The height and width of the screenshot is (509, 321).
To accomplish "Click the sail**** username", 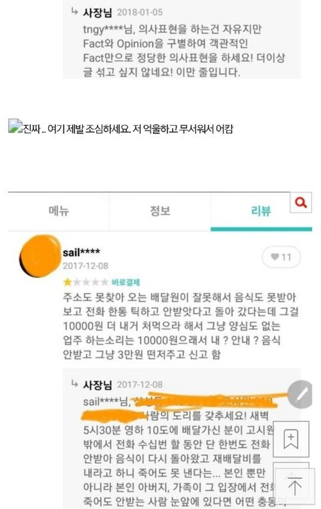I will pyautogui.click(x=82, y=252).
